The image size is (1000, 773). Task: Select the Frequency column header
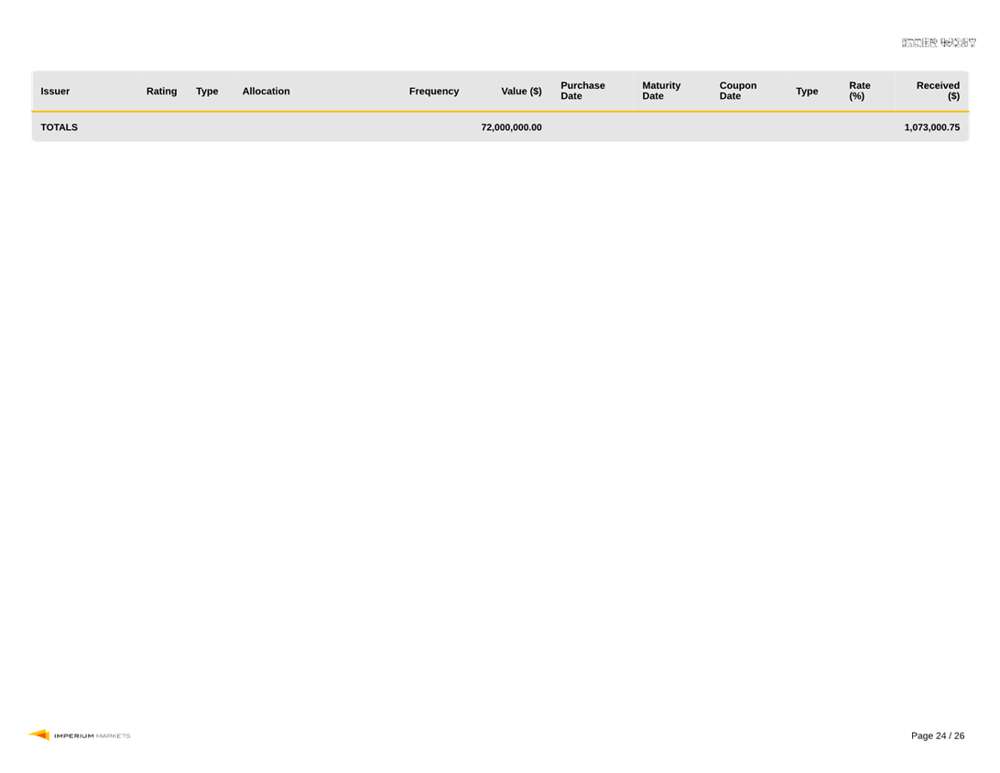[x=433, y=91]
